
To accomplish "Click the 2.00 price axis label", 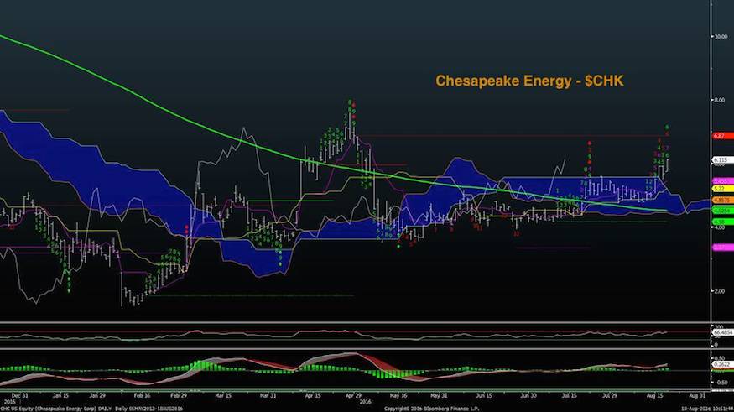I will point(720,291).
